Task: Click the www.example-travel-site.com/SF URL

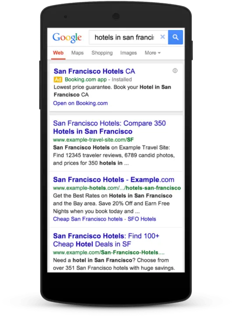Action: tap(93, 140)
